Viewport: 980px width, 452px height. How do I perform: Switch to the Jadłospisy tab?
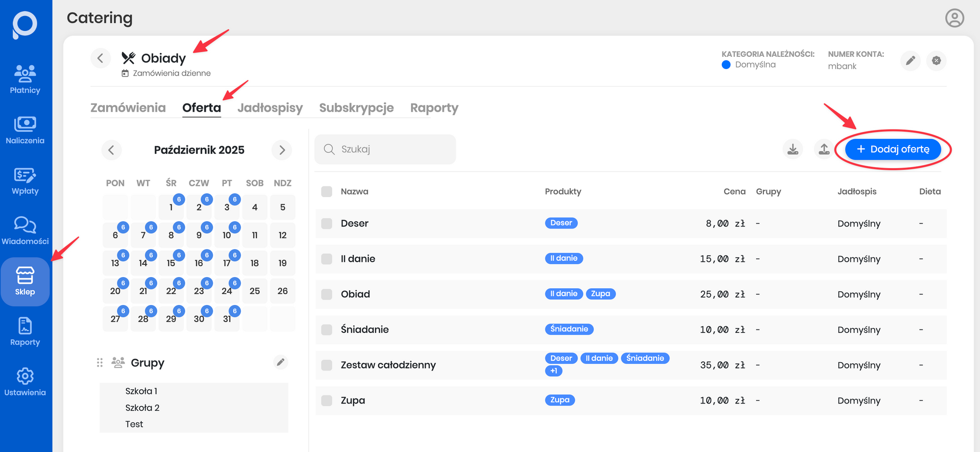[270, 108]
